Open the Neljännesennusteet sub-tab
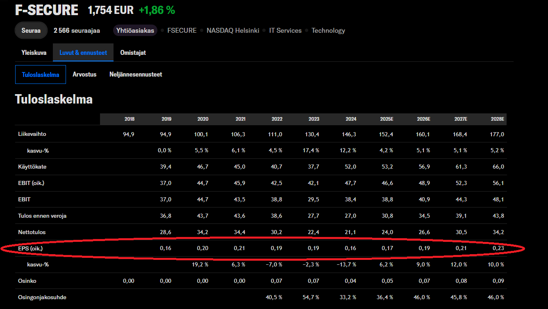 click(x=136, y=74)
